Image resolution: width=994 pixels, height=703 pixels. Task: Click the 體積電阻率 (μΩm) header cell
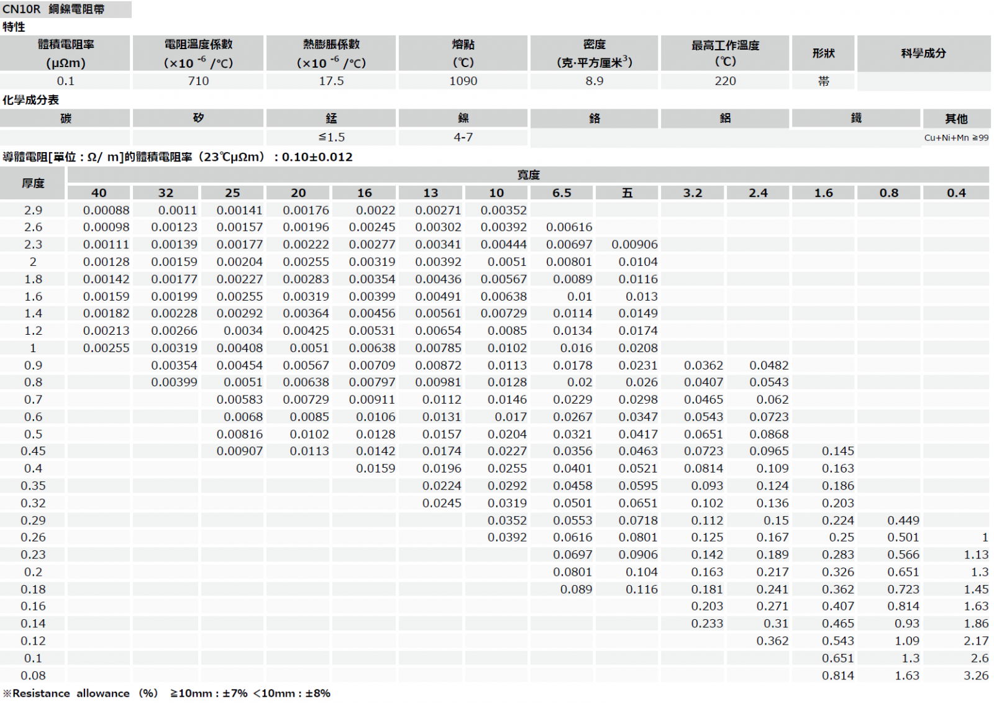point(65,53)
